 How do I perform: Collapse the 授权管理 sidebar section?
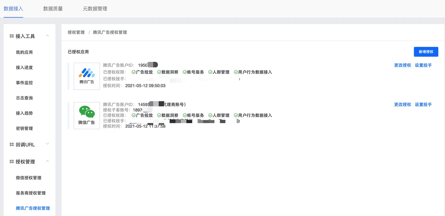tap(47, 161)
